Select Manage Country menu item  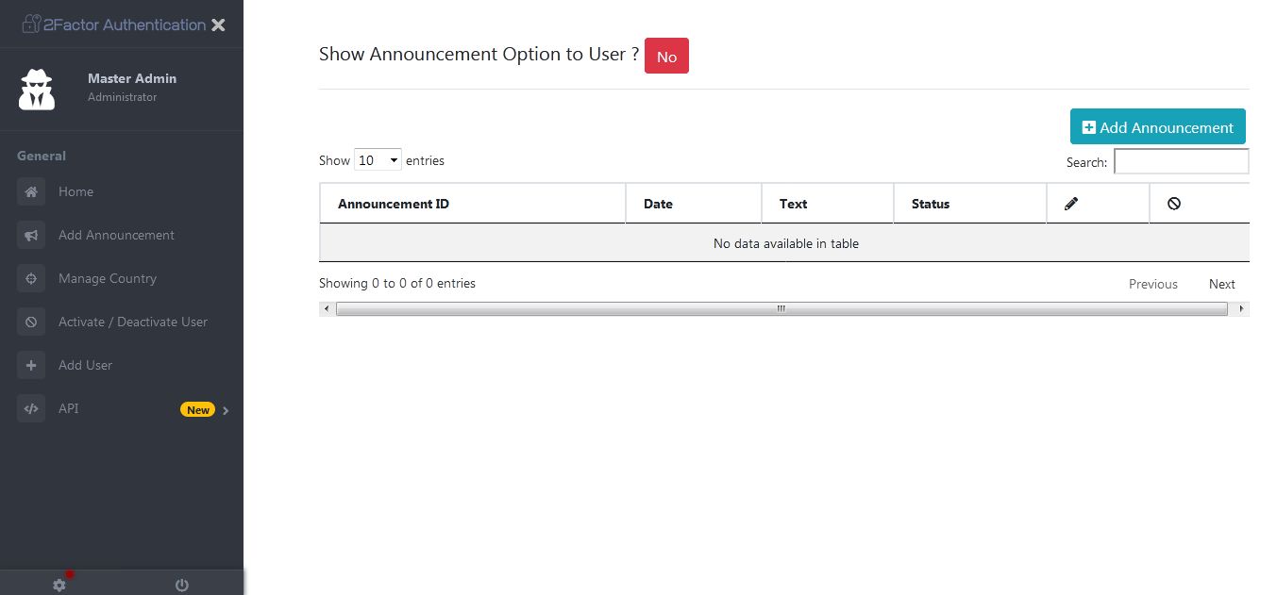coord(108,279)
